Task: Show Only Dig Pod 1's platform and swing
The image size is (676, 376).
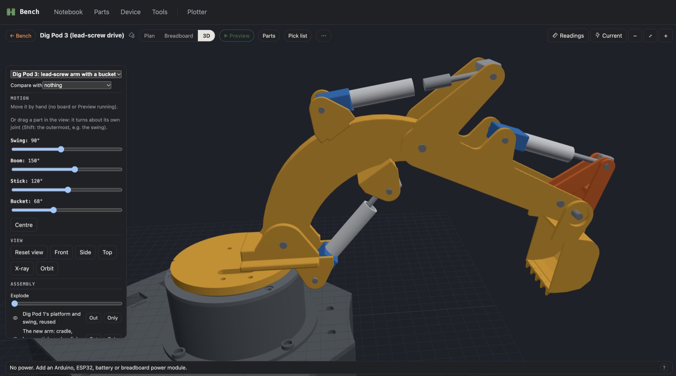Action: click(112, 318)
